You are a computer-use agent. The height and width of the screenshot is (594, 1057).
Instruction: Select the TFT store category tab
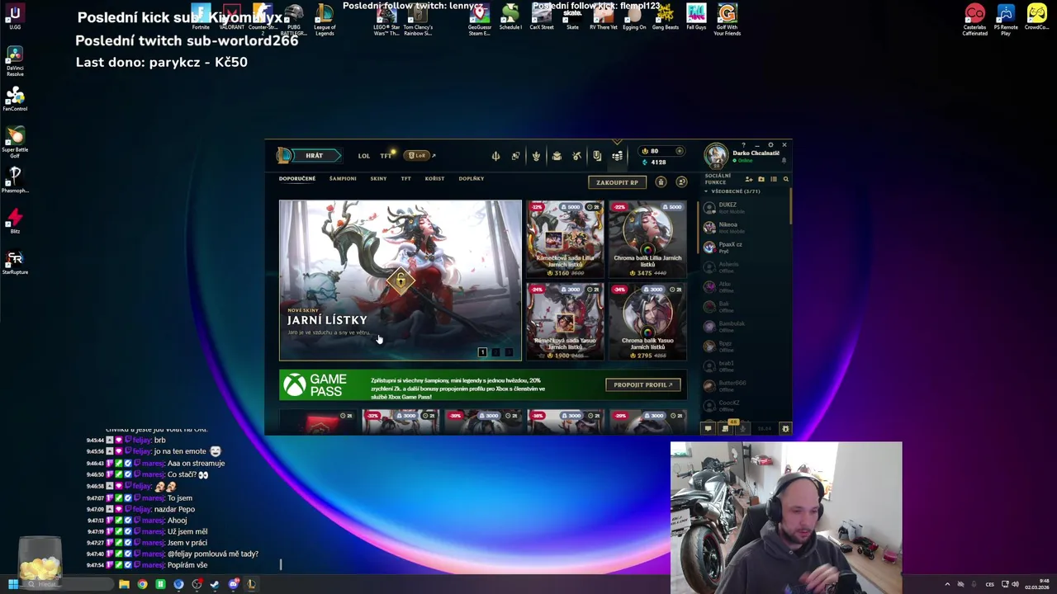tap(406, 178)
